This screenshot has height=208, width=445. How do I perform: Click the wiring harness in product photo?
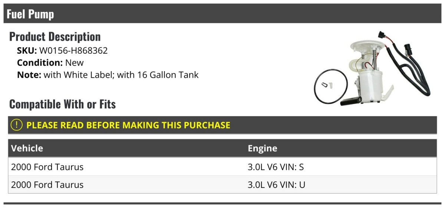pyautogui.click(x=404, y=63)
